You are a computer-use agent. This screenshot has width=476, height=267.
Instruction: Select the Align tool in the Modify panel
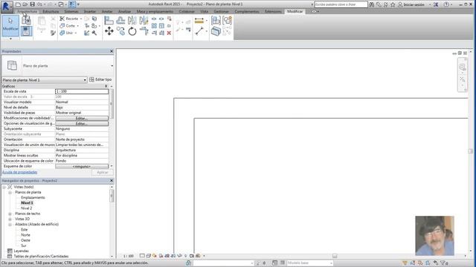point(109,21)
